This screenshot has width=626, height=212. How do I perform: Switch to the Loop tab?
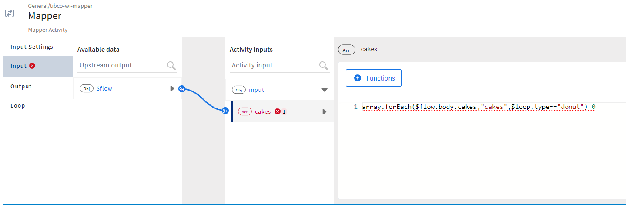18,106
